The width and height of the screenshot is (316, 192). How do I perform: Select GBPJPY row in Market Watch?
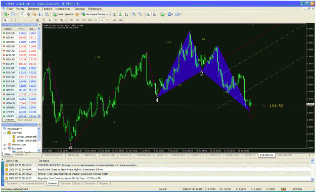coord(20,90)
